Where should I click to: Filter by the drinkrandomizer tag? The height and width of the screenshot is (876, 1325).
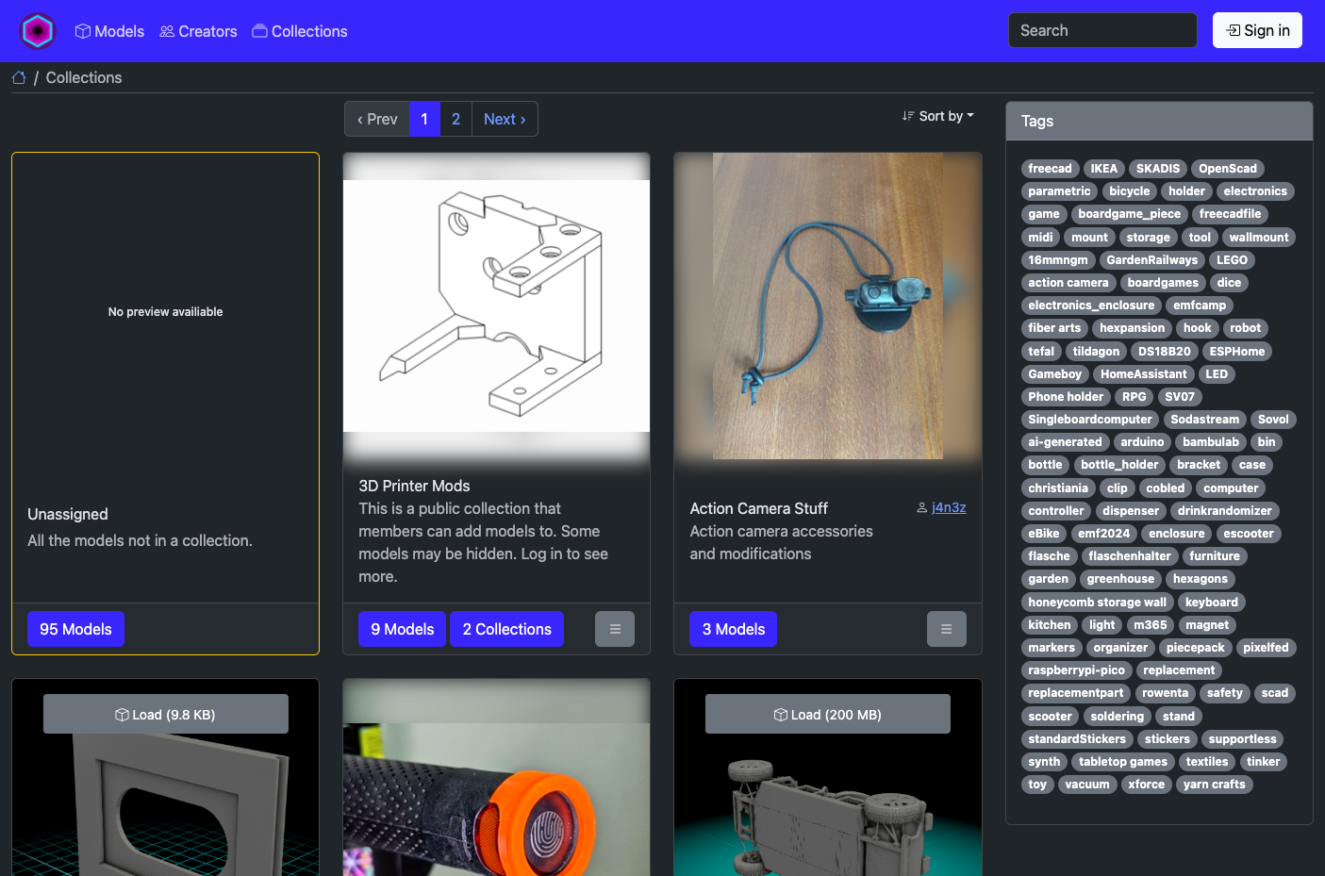1224,511
